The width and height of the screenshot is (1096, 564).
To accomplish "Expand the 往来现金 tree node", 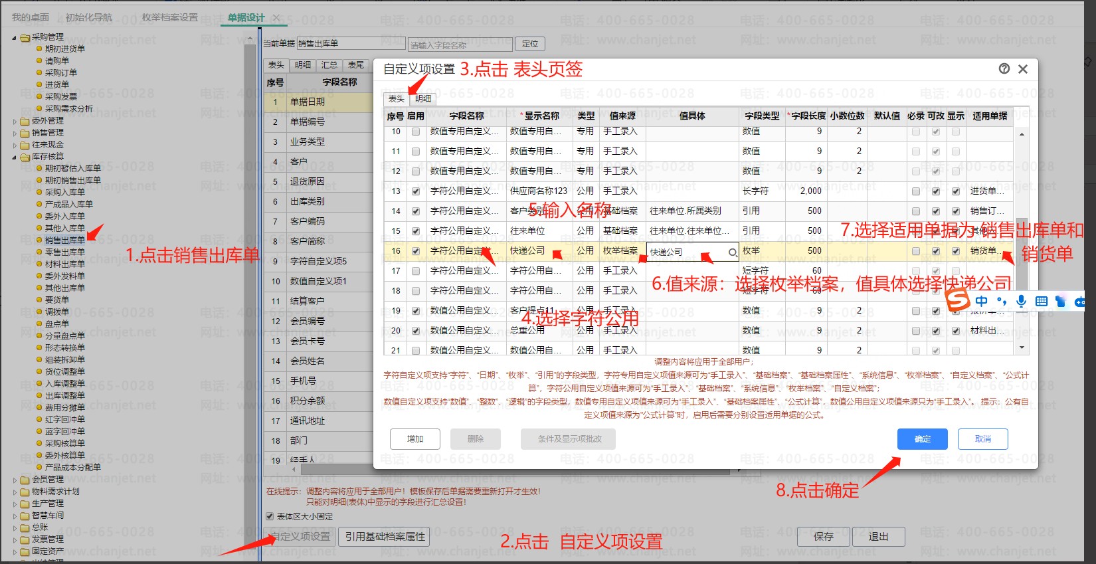I will click(x=15, y=145).
